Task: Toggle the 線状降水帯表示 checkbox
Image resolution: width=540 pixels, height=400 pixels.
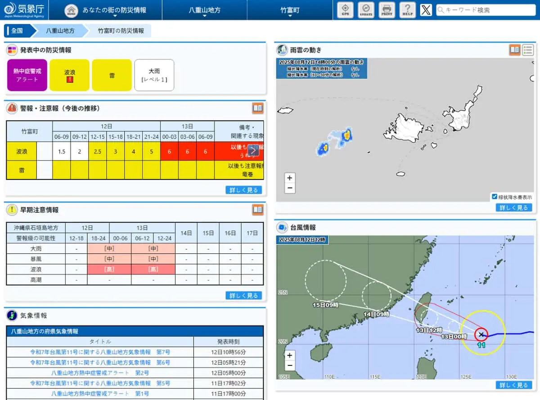Action: coord(495,197)
